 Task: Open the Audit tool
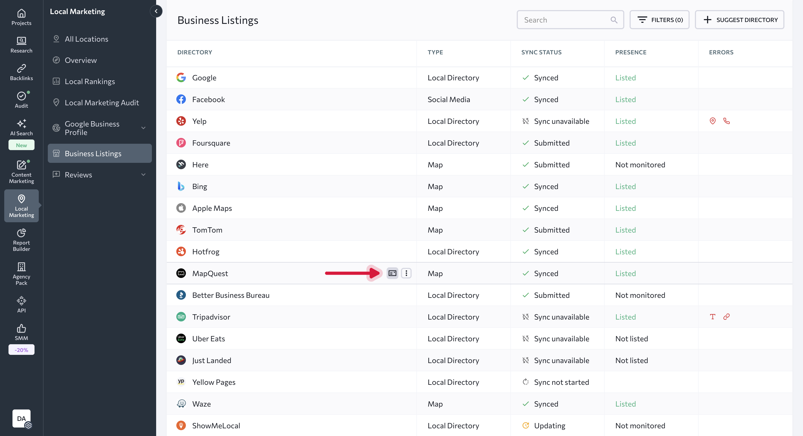(x=21, y=100)
